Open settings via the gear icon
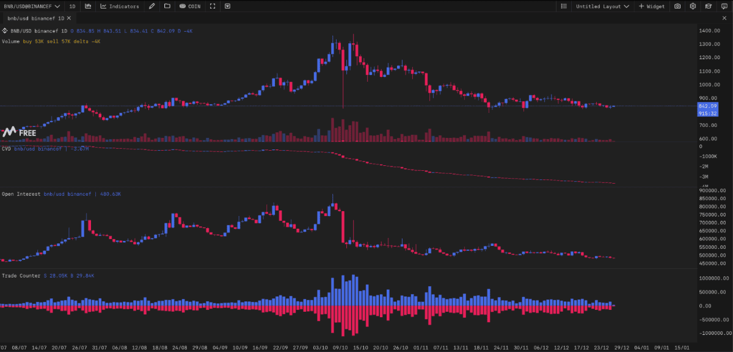The height and width of the screenshot is (352, 733). [693, 6]
